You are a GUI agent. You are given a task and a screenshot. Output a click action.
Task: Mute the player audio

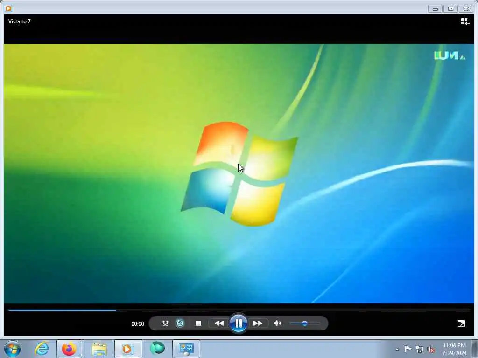(277, 324)
